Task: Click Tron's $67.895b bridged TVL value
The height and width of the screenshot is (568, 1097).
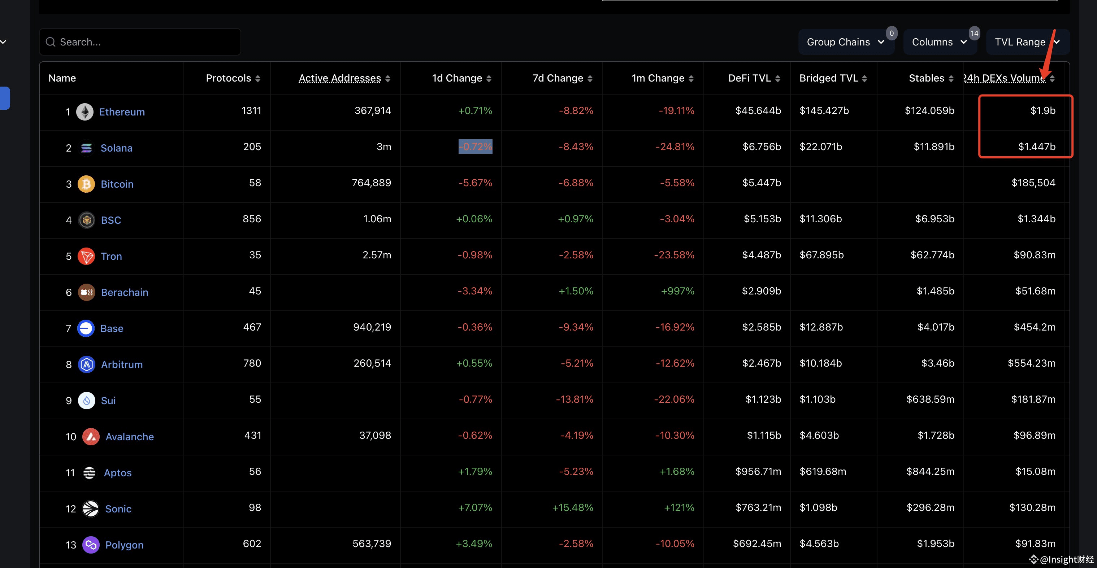Action: [821, 255]
